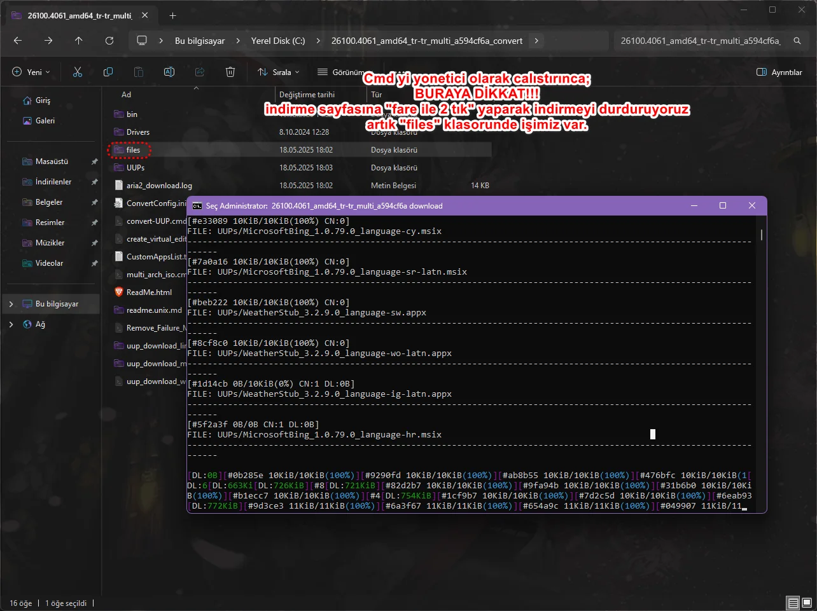Minimize the Administrator cmd window
The height and width of the screenshot is (611, 817).
point(694,206)
